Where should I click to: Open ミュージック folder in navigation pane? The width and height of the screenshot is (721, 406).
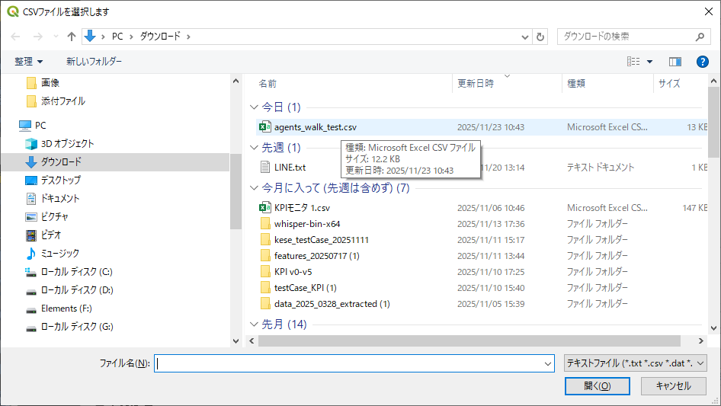59,253
